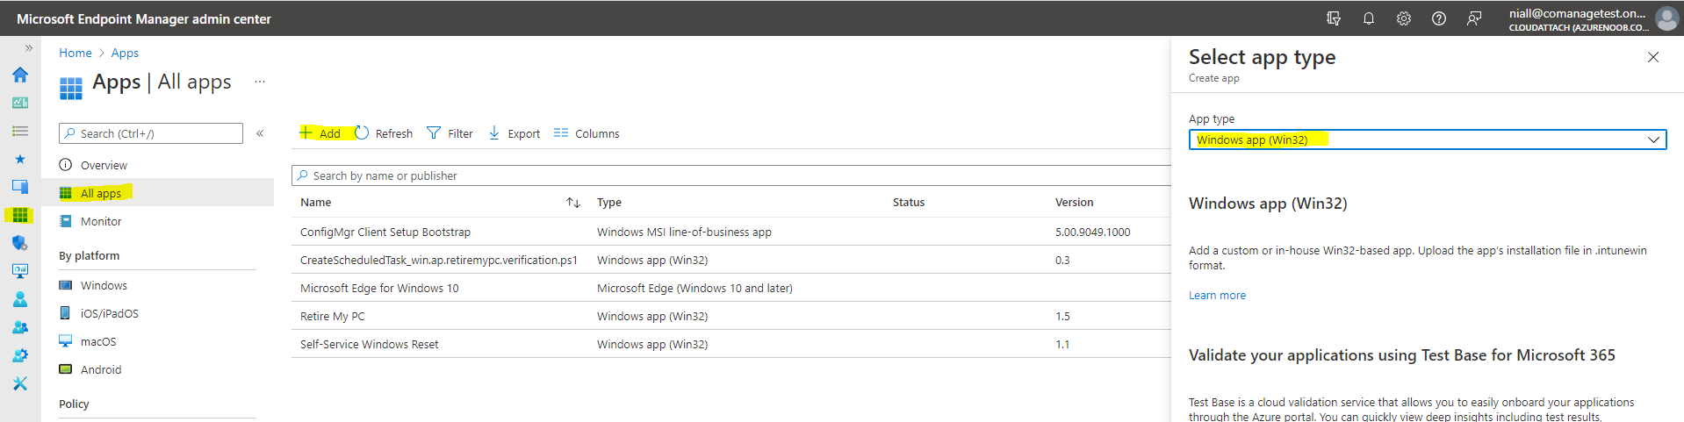This screenshot has width=1684, height=422.
Task: Open All services list sidebar icon
Action: pos(20,131)
